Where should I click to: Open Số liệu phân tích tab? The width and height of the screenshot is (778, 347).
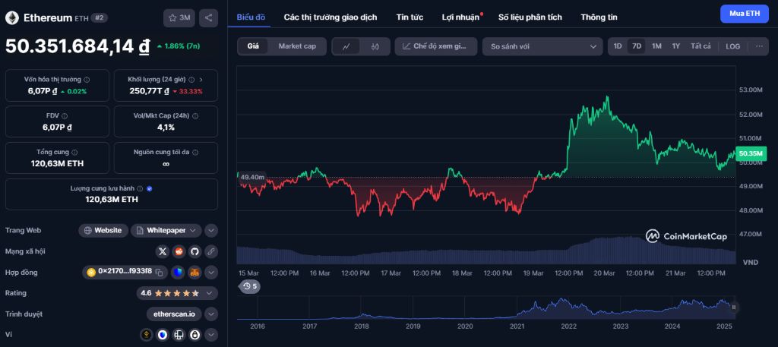coord(530,17)
